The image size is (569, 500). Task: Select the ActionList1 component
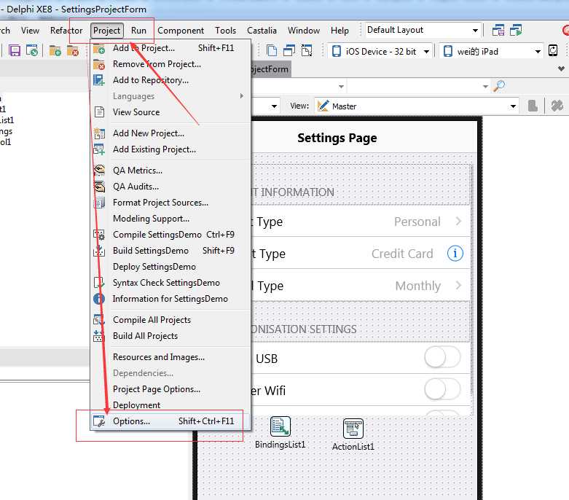coord(353,429)
